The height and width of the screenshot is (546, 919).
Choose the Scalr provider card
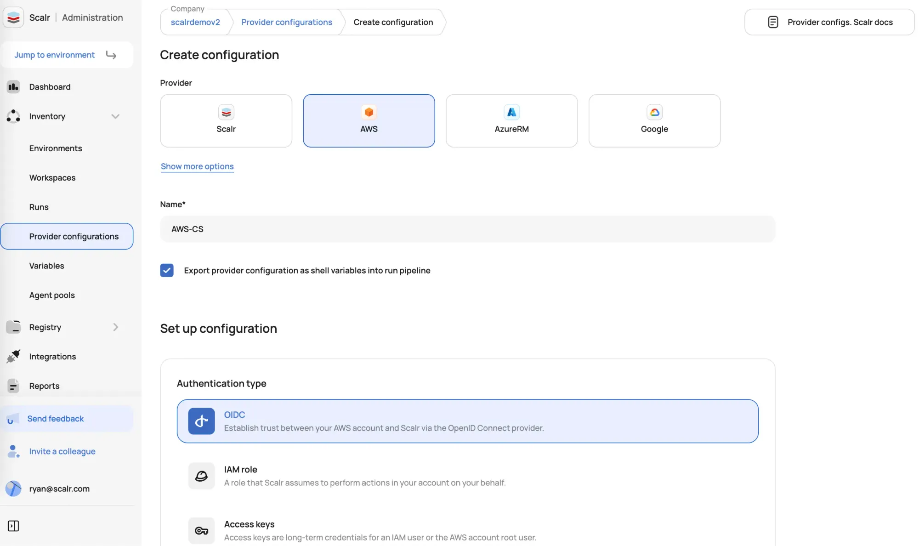tap(226, 121)
